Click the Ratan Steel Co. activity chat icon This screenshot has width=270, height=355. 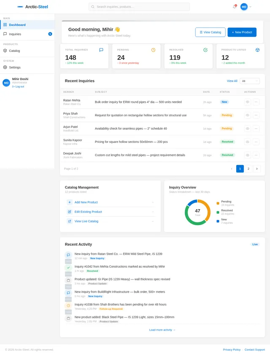(x=68, y=255)
